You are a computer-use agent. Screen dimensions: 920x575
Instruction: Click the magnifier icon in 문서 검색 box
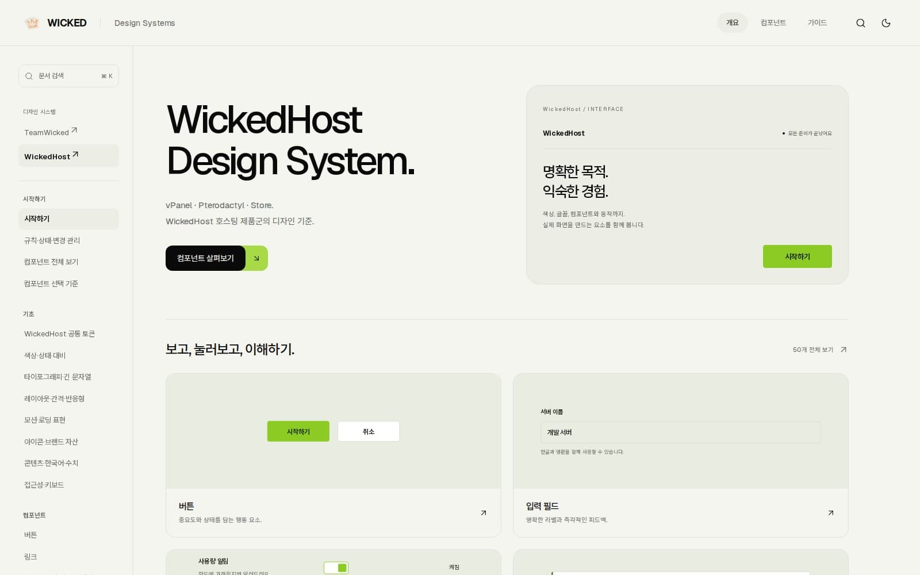pos(29,76)
